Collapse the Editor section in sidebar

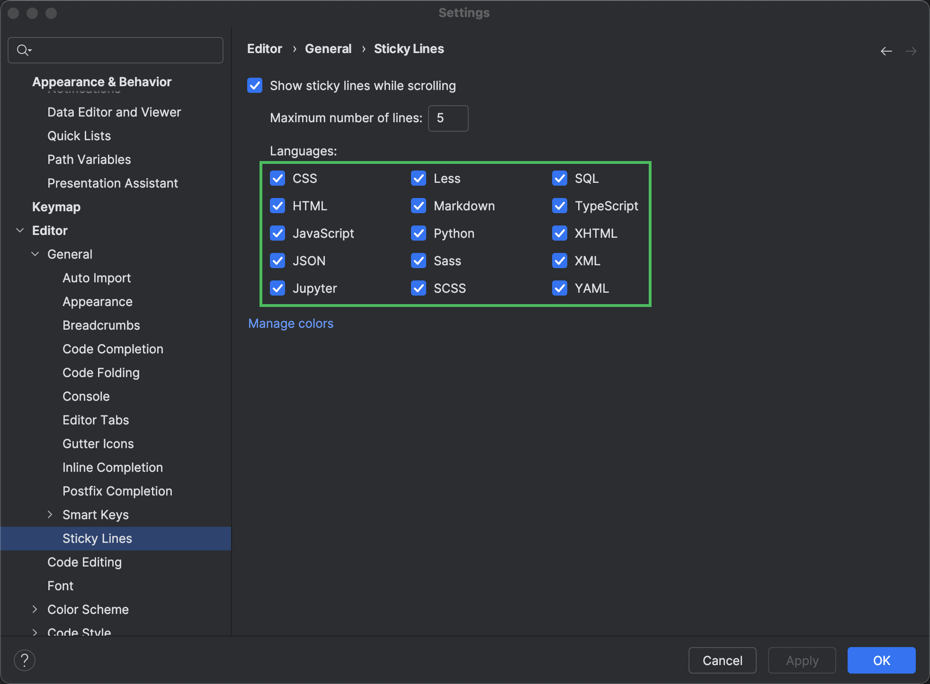pyautogui.click(x=20, y=230)
